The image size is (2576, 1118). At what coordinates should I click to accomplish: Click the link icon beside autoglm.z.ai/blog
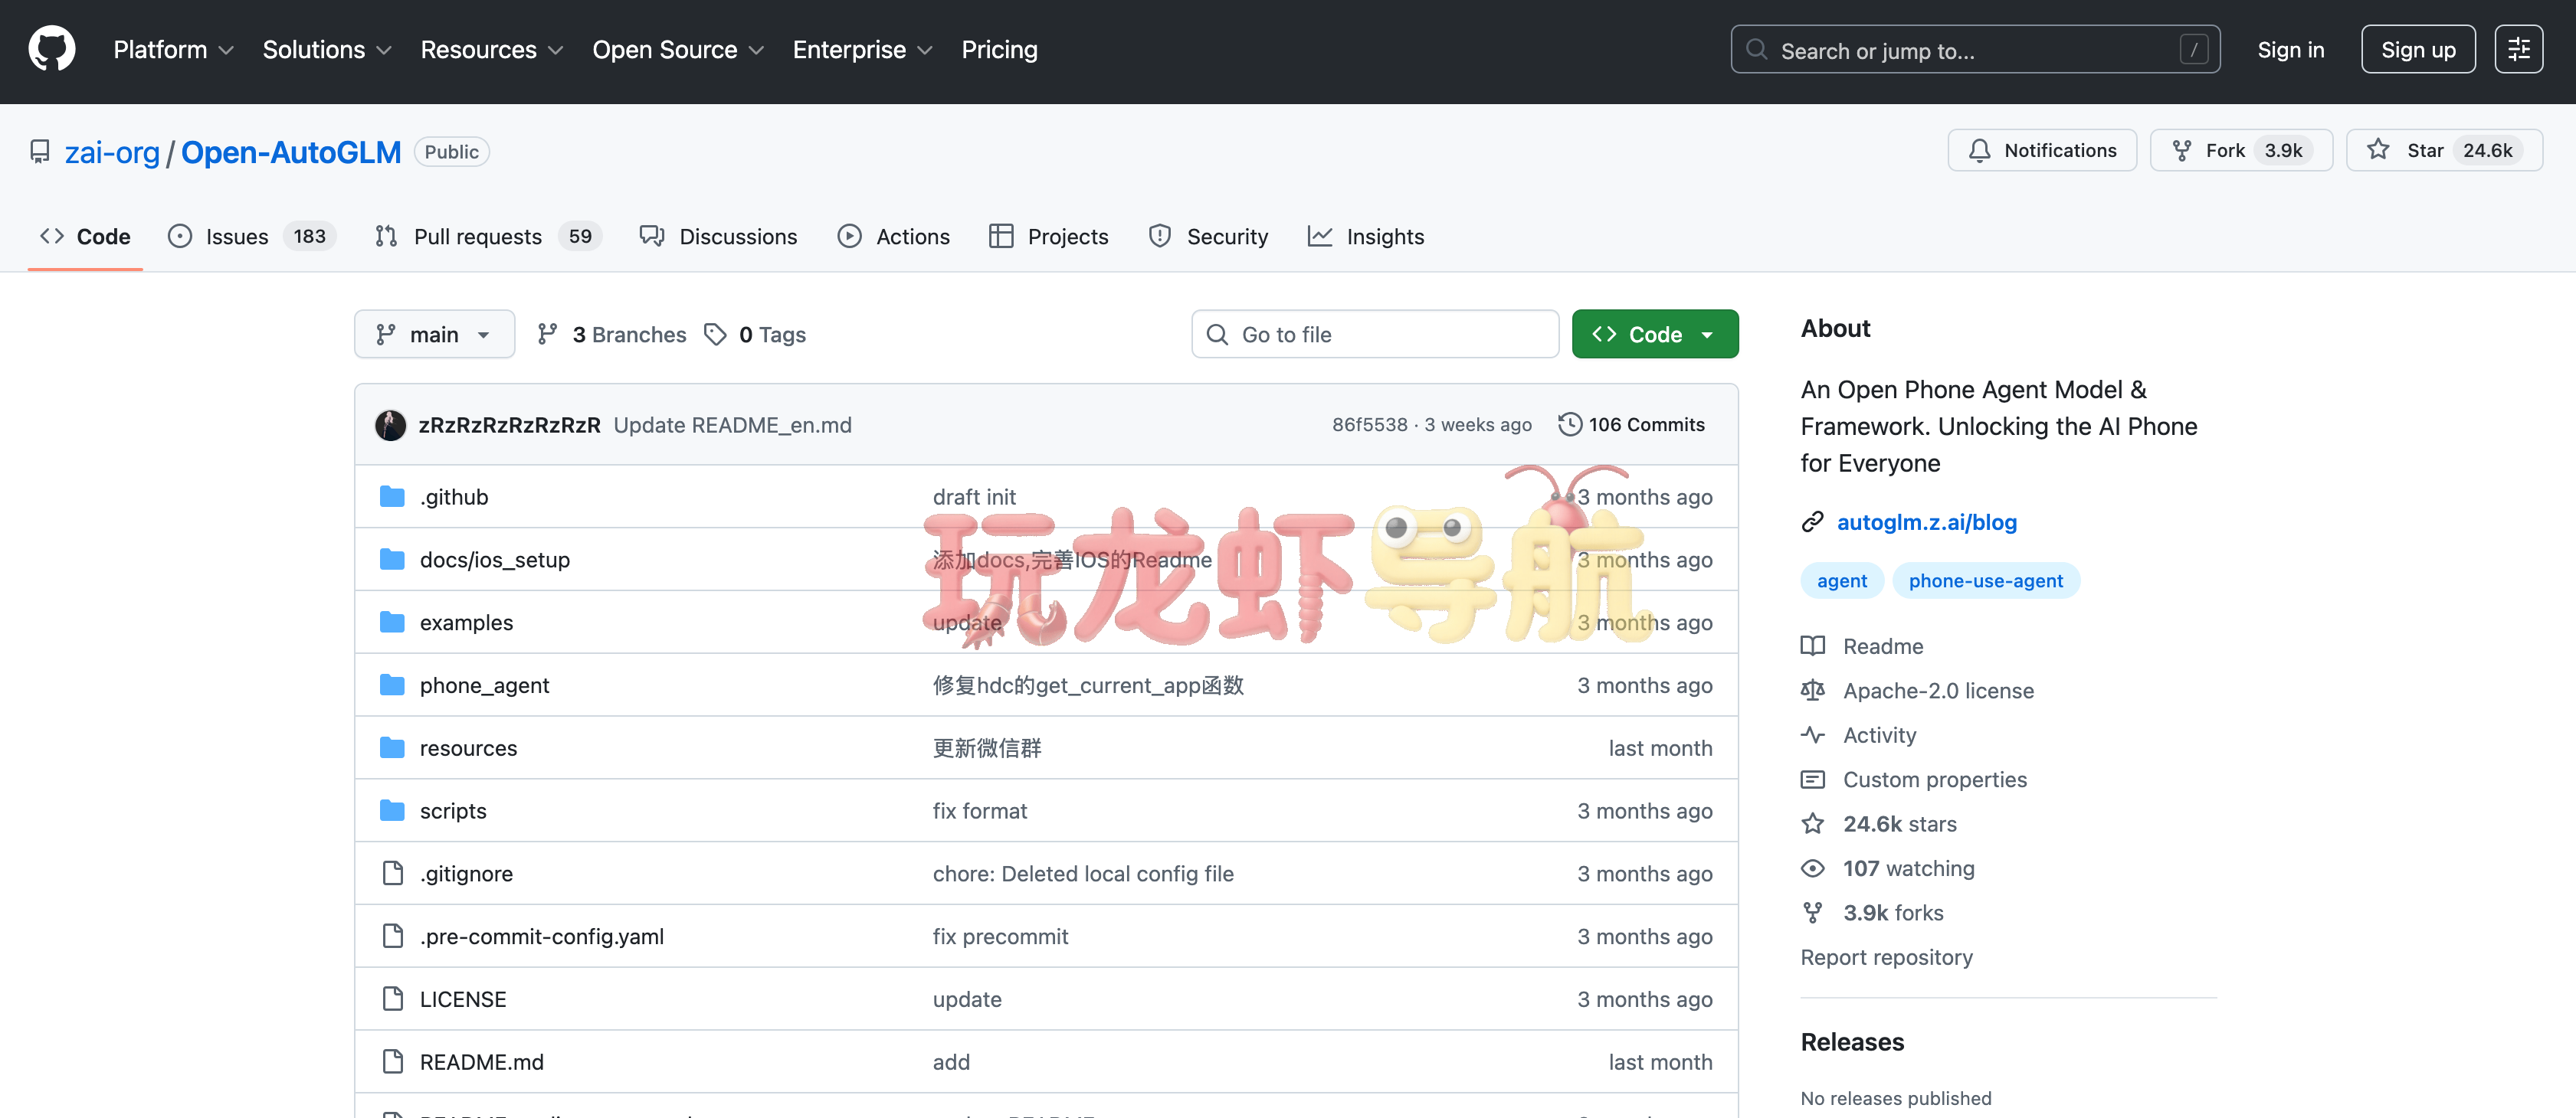coord(1812,522)
